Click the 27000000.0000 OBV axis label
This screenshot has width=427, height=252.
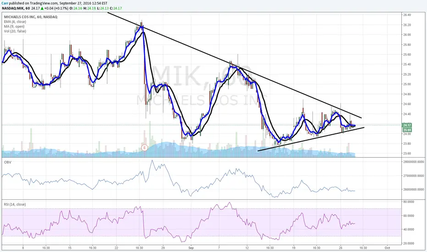coord(413,176)
